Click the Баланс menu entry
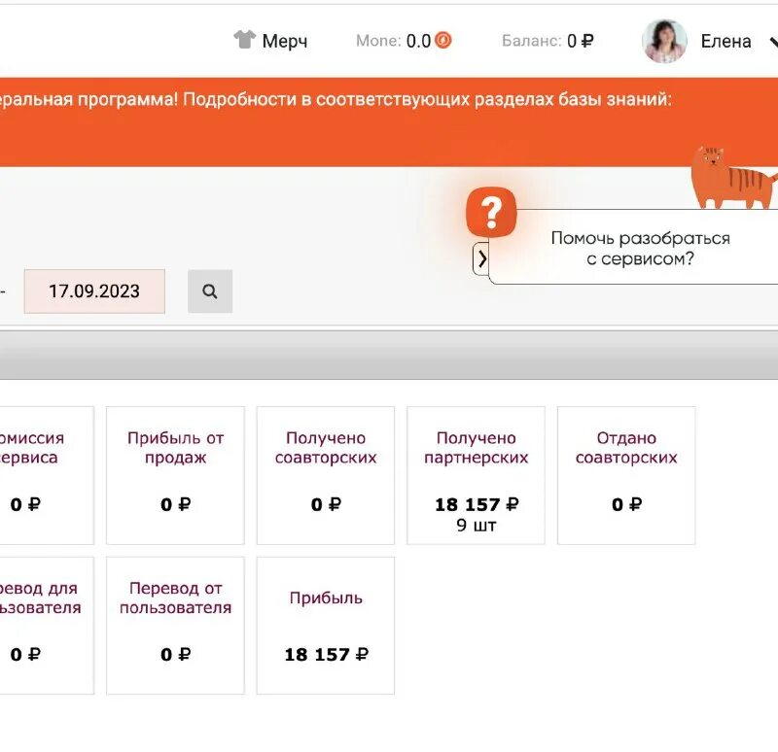Image resolution: width=778 pixels, height=752 pixels. tap(531, 42)
